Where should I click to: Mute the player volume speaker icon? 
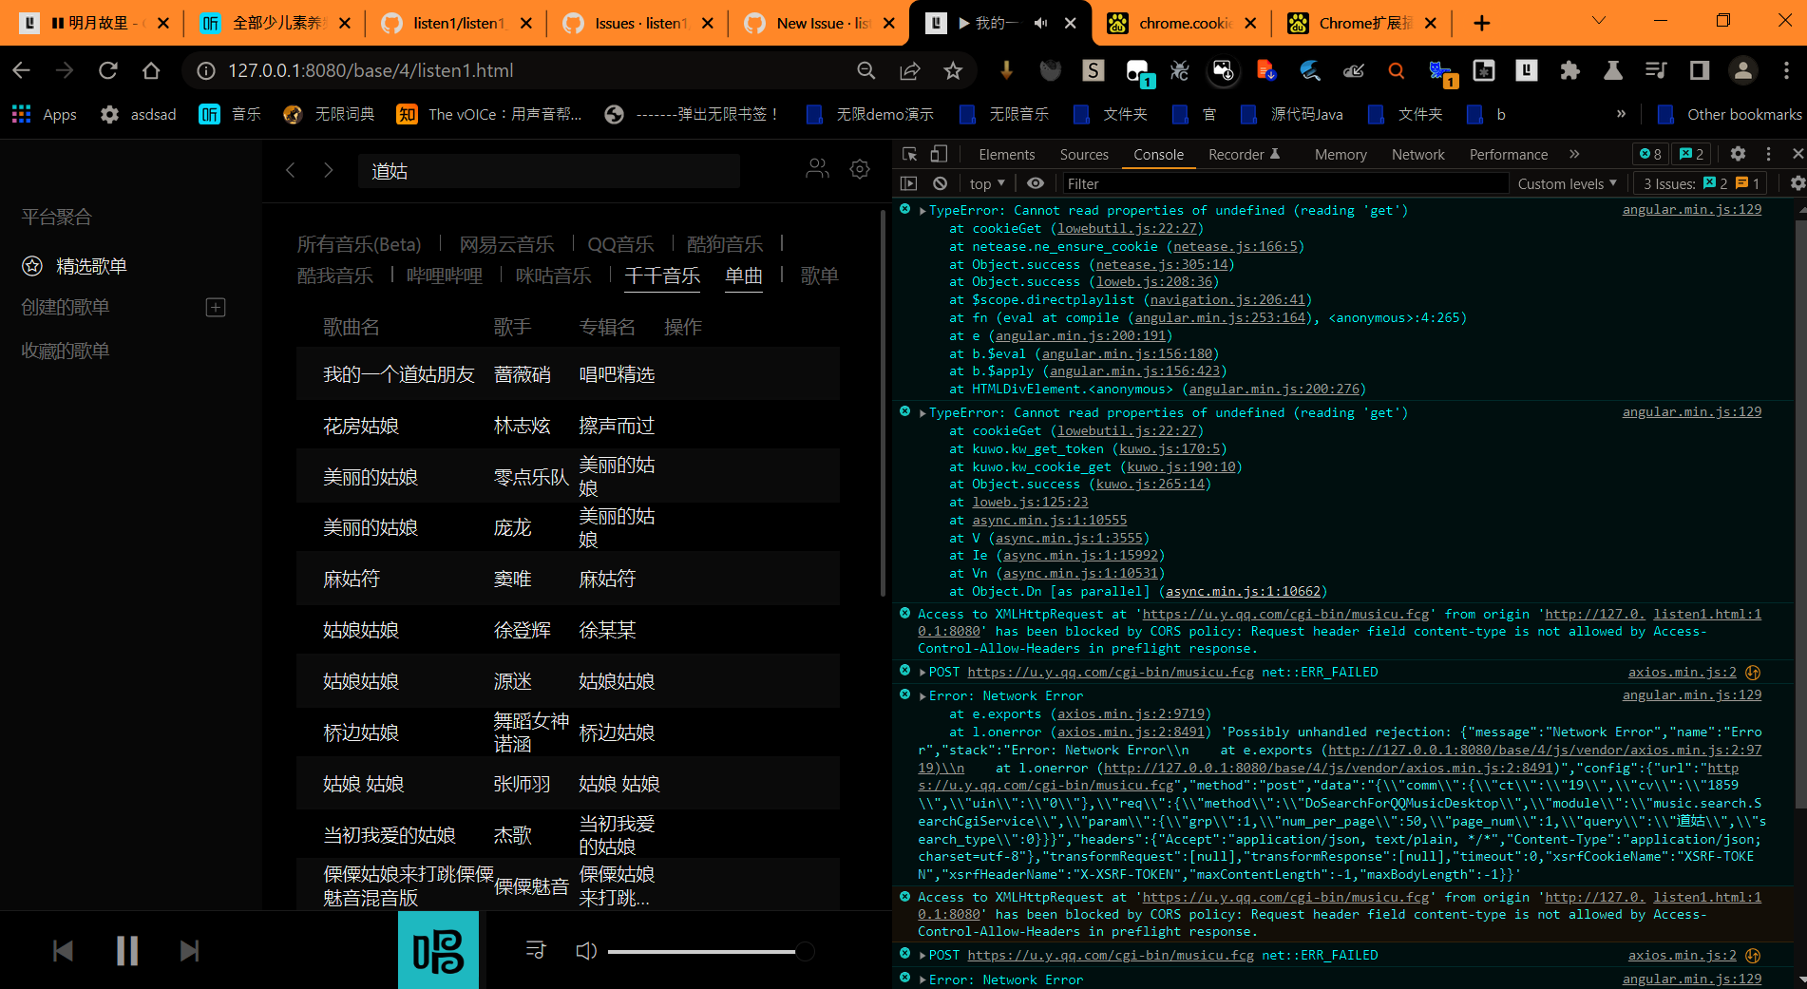[x=586, y=951]
